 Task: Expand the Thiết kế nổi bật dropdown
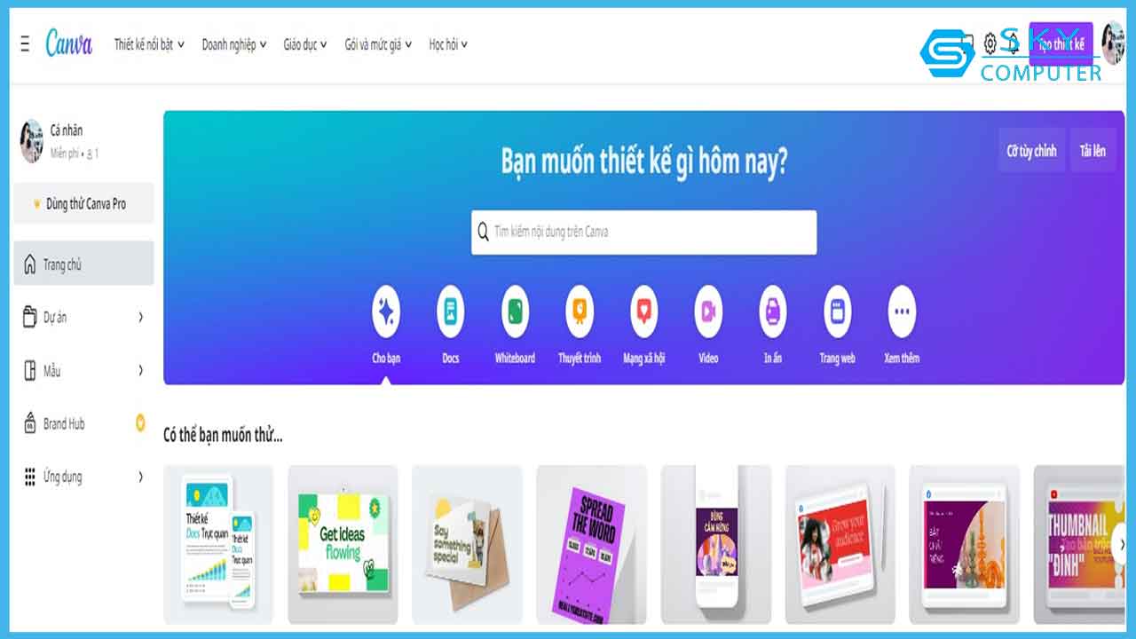pos(149,44)
